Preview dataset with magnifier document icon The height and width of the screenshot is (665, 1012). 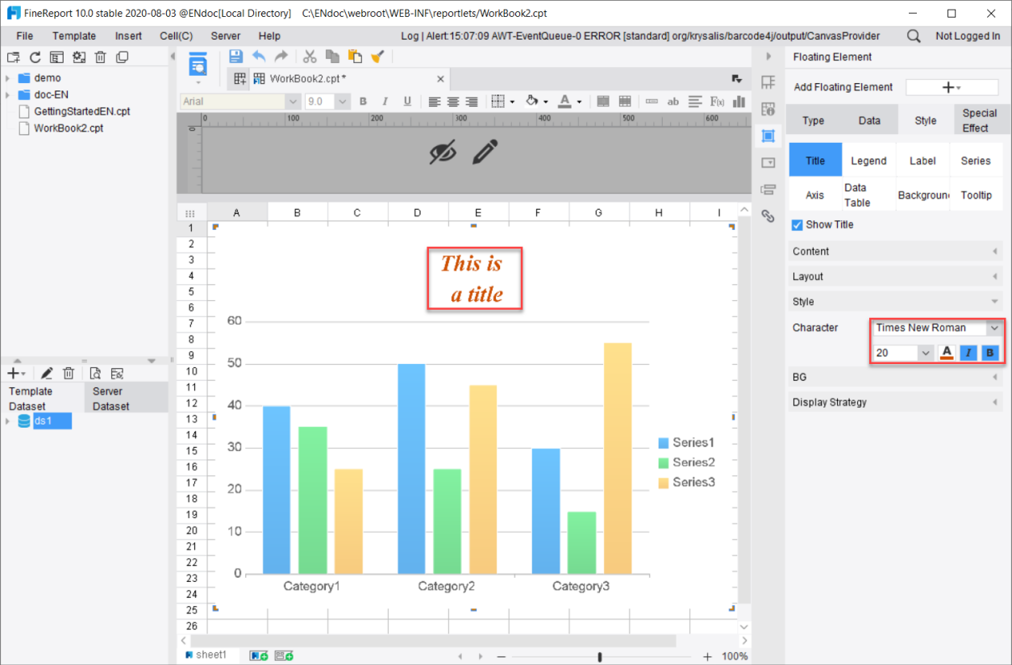click(95, 373)
